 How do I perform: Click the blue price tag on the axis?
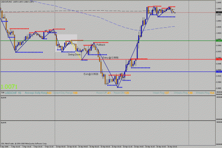[219, 72]
